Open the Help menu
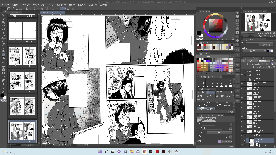This screenshot has width=276, height=155. click(103, 5)
